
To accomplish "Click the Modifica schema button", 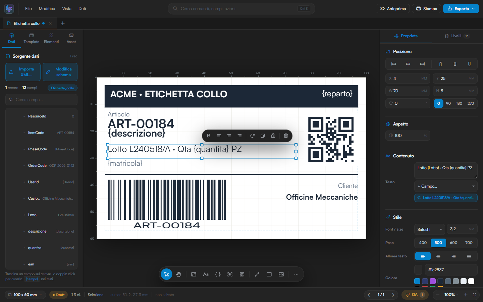I will pos(60,72).
